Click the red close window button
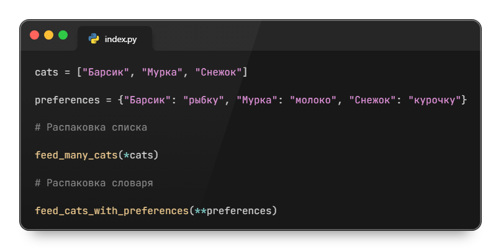The image size is (501, 250). (35, 35)
